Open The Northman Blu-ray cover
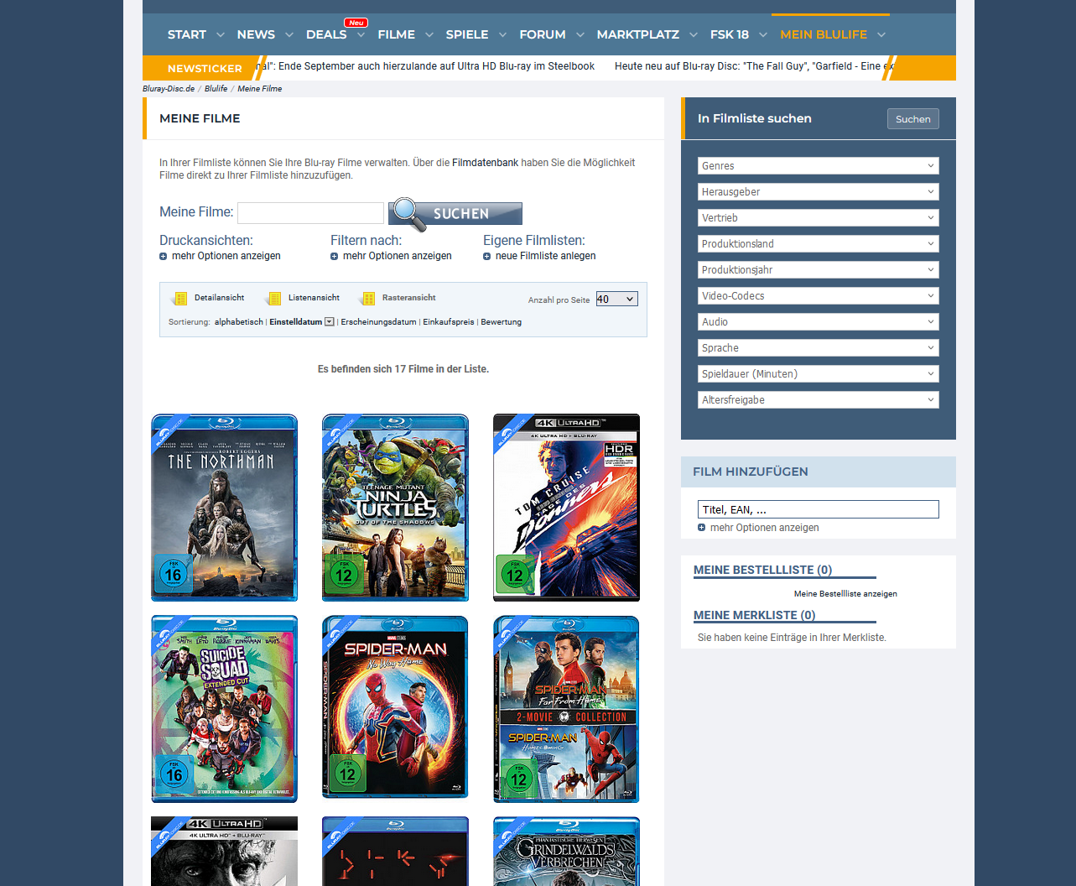Image resolution: width=1076 pixels, height=886 pixels. click(x=224, y=508)
